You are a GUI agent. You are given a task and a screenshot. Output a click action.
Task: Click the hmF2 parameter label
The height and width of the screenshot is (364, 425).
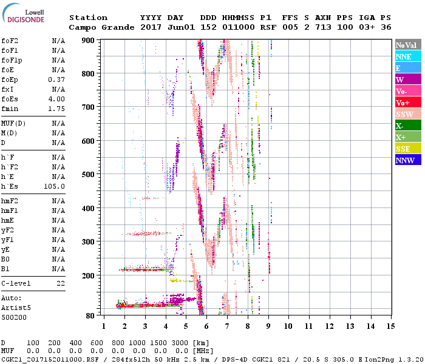coord(10,201)
